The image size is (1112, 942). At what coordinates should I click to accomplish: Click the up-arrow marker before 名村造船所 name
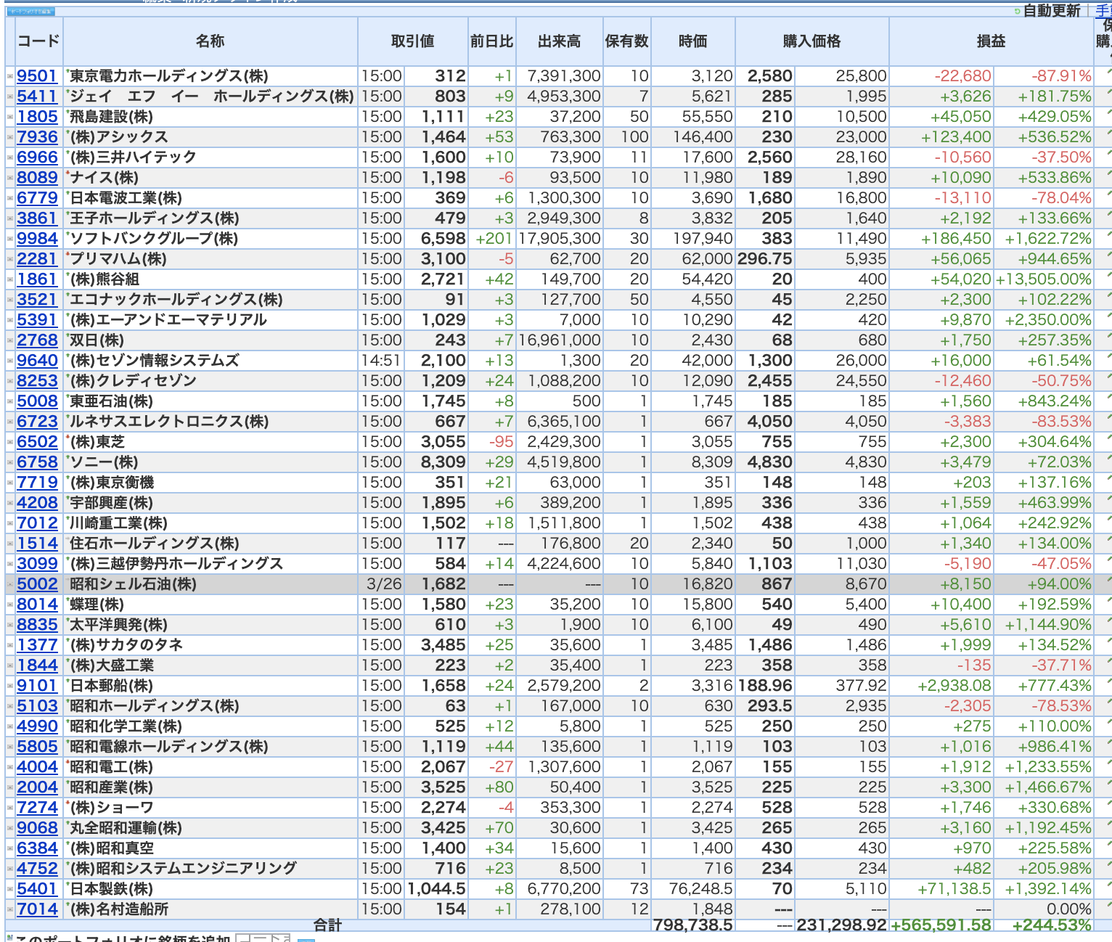tap(68, 904)
